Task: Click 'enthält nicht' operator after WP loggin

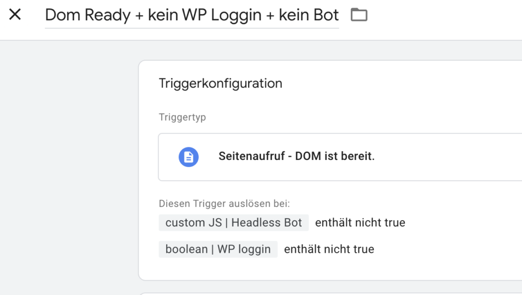Action: point(317,249)
